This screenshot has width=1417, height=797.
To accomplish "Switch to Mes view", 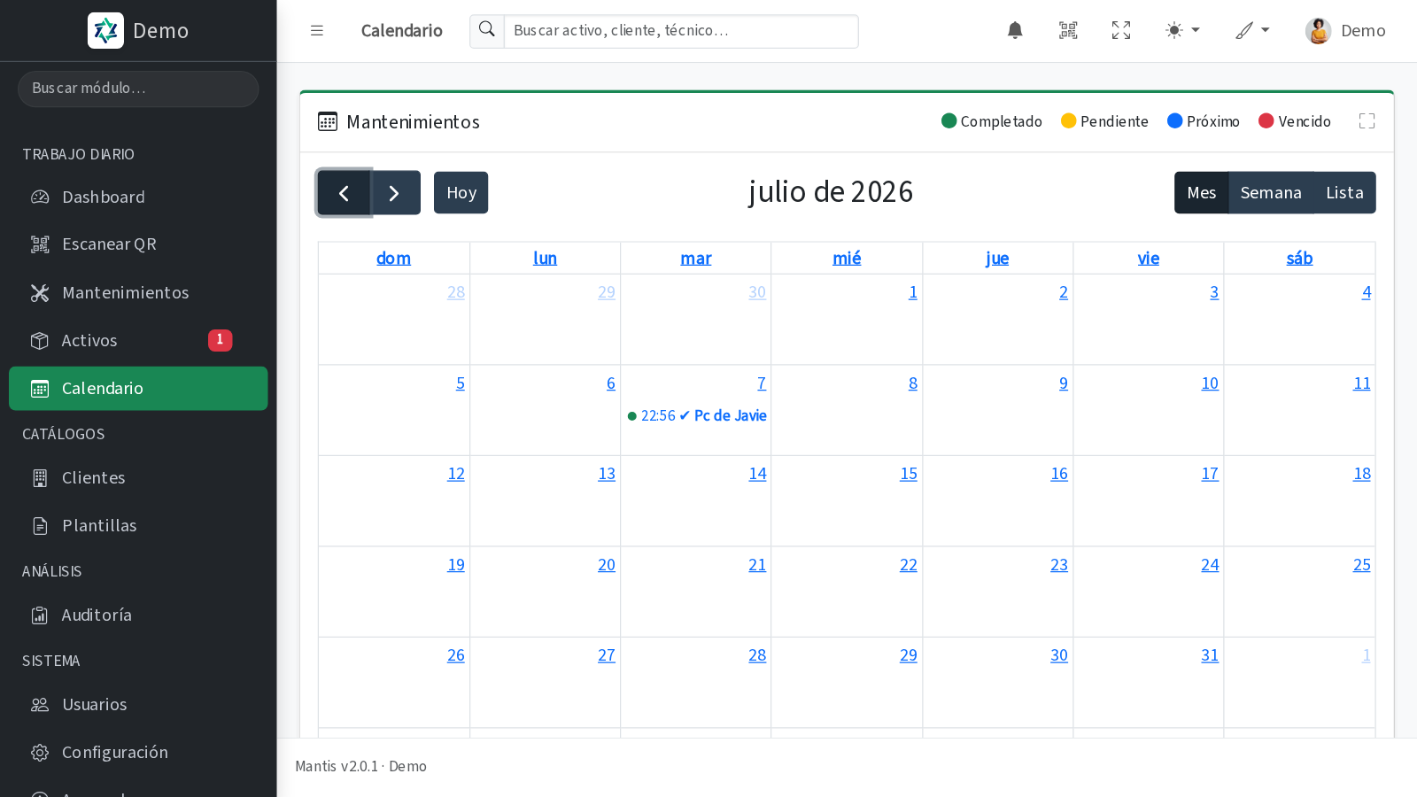I will tap(1201, 192).
